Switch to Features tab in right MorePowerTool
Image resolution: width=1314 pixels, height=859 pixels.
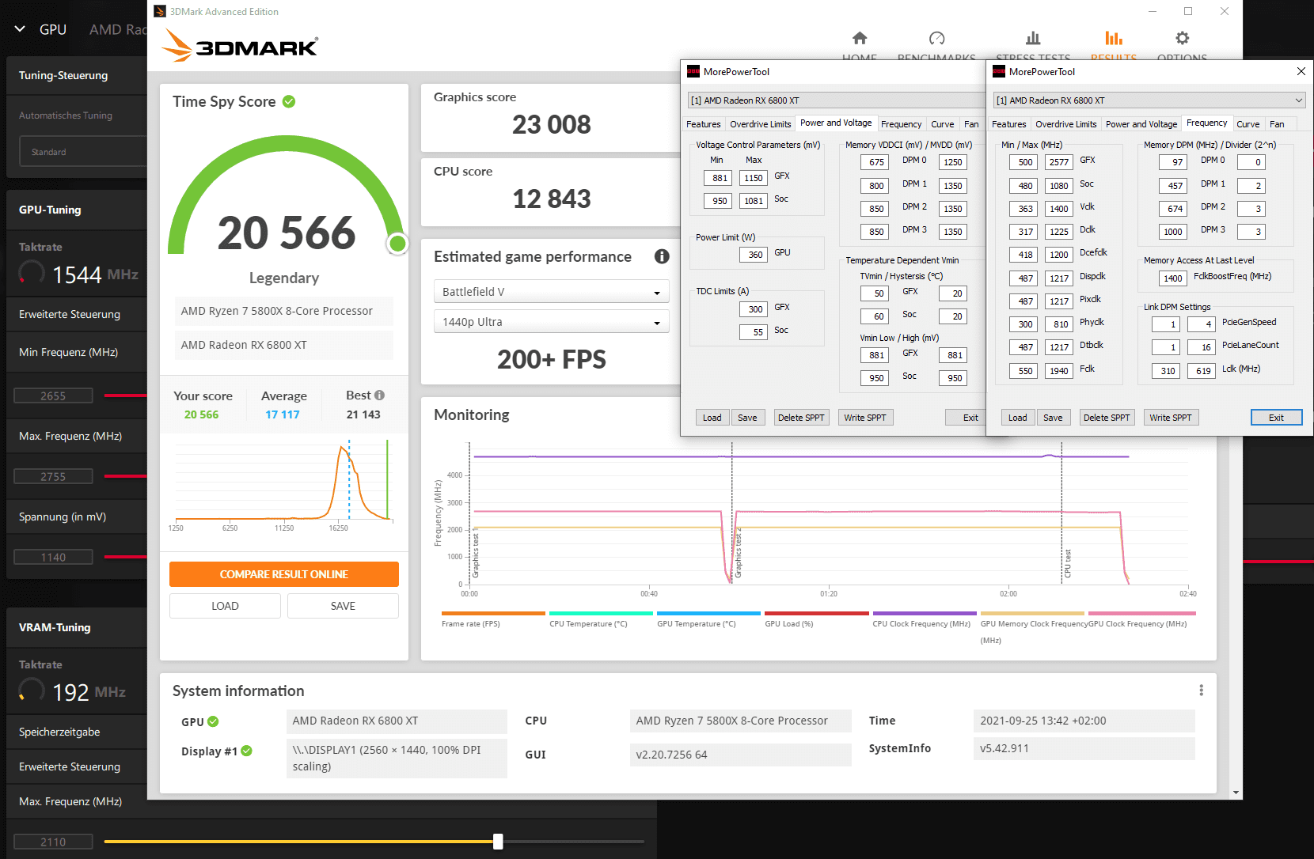point(1009,124)
